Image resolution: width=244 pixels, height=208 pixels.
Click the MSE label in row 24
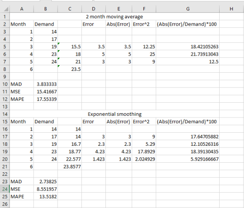[x=22, y=189]
